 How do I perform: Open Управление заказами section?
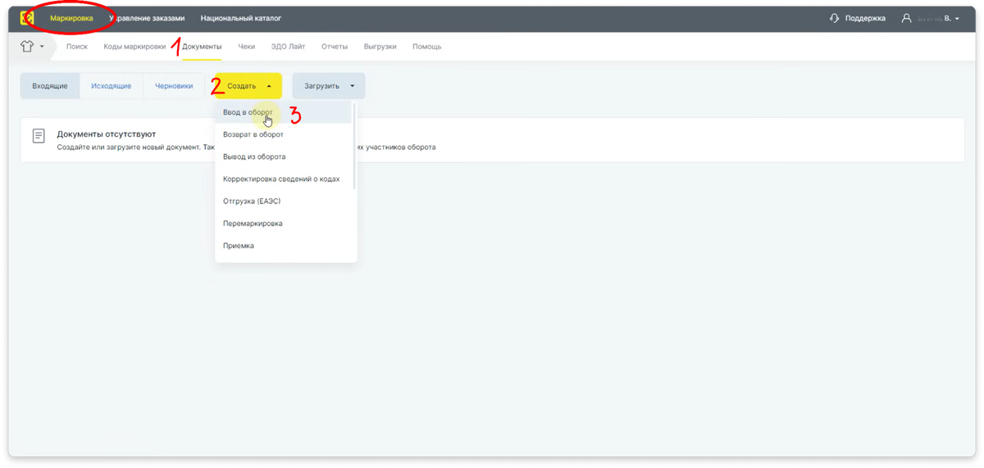point(147,18)
